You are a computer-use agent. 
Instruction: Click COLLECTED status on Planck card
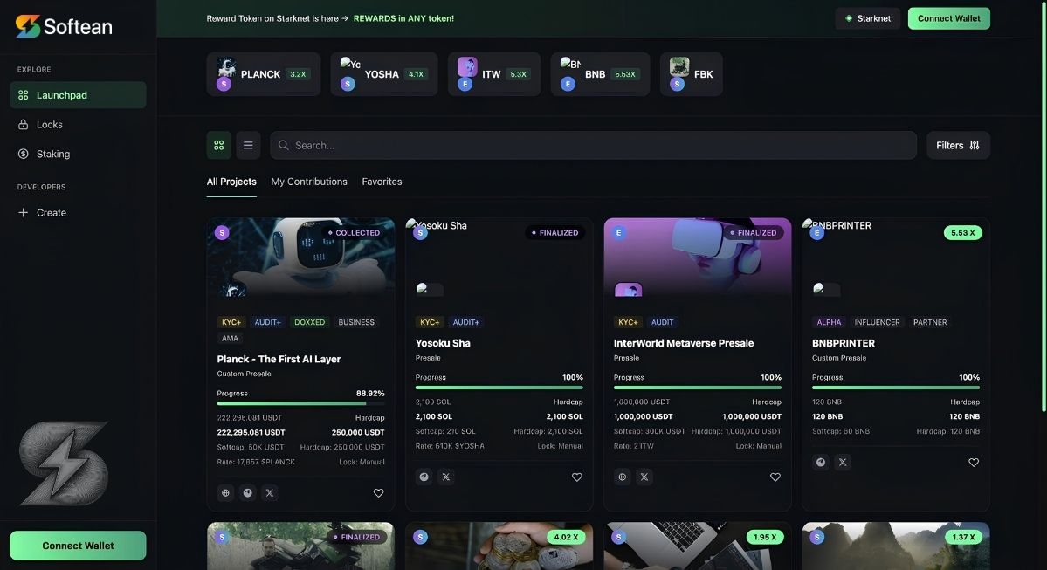[x=355, y=233]
